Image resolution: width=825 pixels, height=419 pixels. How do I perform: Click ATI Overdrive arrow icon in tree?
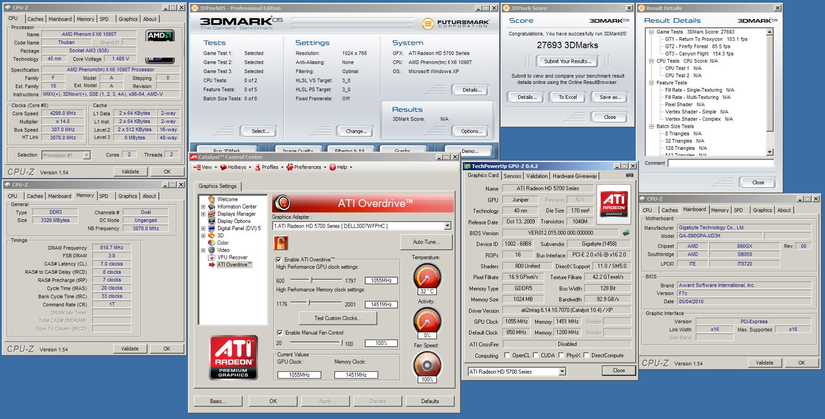click(211, 265)
